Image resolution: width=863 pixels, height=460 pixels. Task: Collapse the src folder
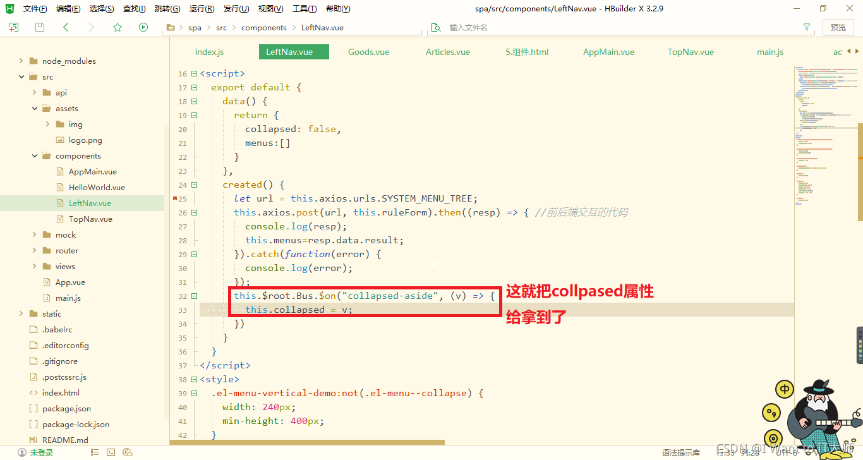21,77
